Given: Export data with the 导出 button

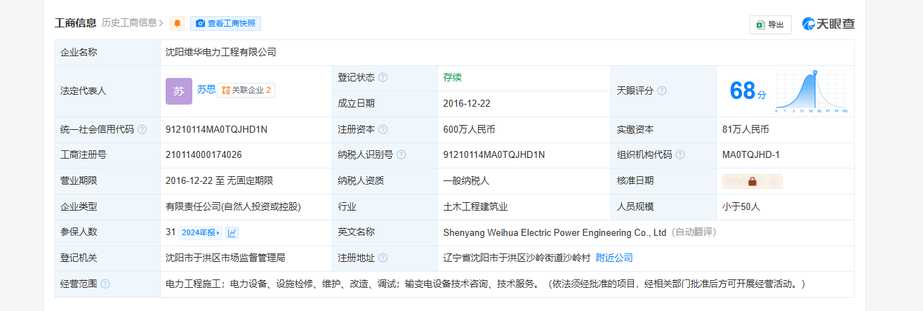Looking at the screenshot, I should coord(770,25).
